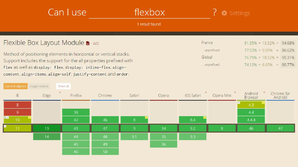Click the France unprefixed 86.62% value
The width and height of the screenshot is (298, 167).
click(x=288, y=50)
